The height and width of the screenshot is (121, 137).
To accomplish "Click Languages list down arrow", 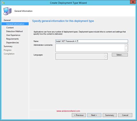I will pyautogui.click(x=106, y=58).
